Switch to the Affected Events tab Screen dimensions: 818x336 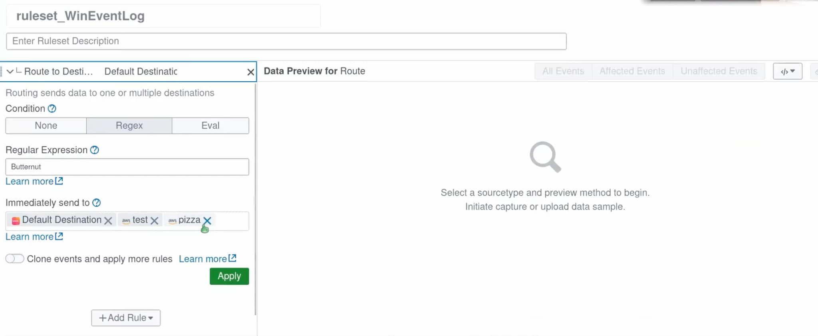tap(632, 71)
